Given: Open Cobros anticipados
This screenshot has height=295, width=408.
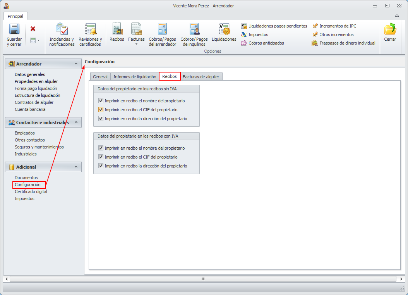Looking at the screenshot, I should tap(262, 43).
